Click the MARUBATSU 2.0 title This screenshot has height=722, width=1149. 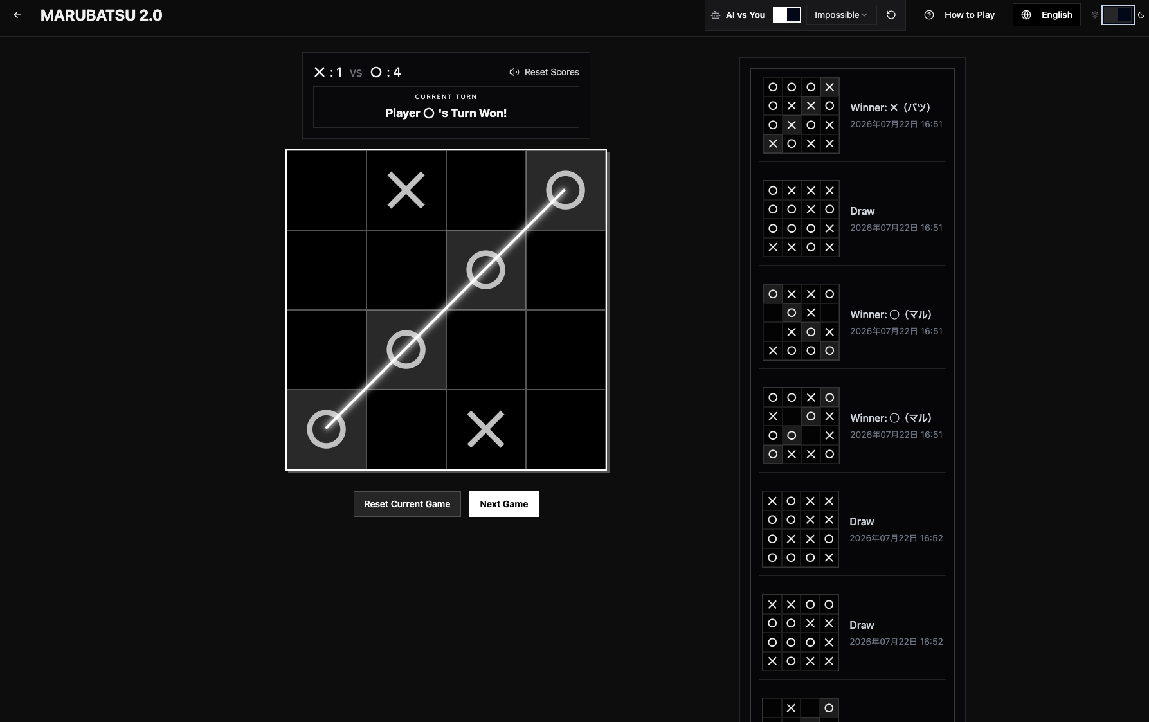[101, 15]
